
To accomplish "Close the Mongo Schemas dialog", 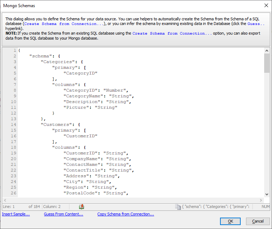I will (x=266, y=6).
